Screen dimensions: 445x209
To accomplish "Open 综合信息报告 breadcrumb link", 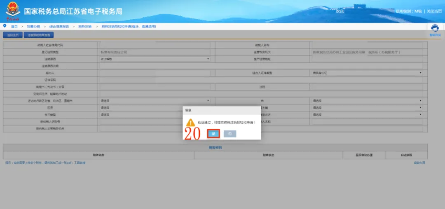I will [x=59, y=26].
